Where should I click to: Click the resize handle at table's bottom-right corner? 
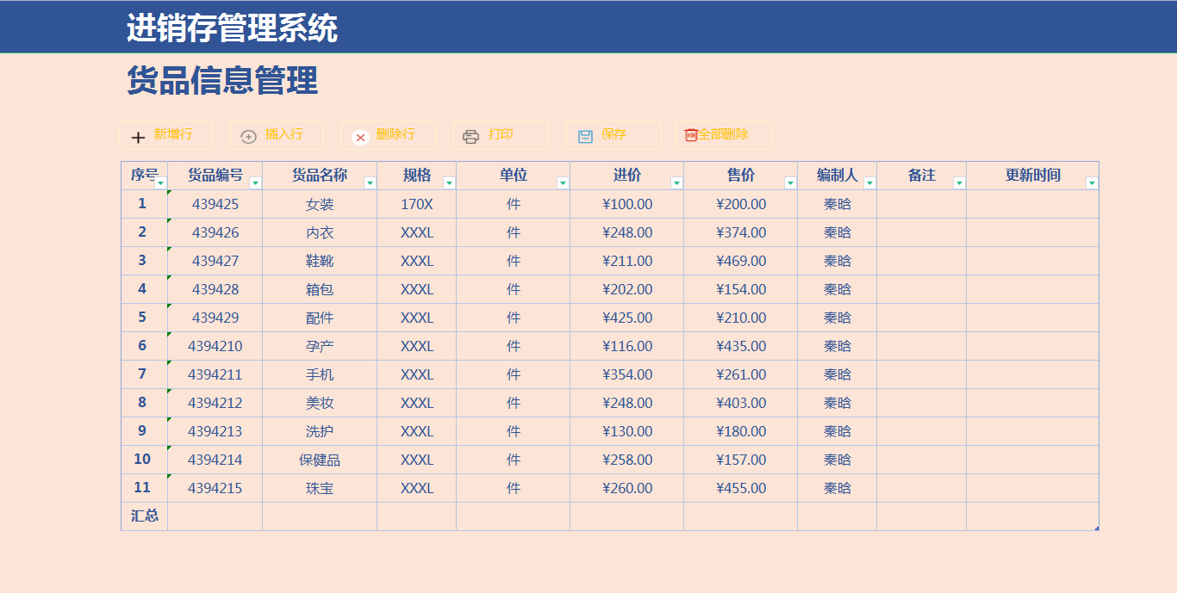[x=1096, y=527]
